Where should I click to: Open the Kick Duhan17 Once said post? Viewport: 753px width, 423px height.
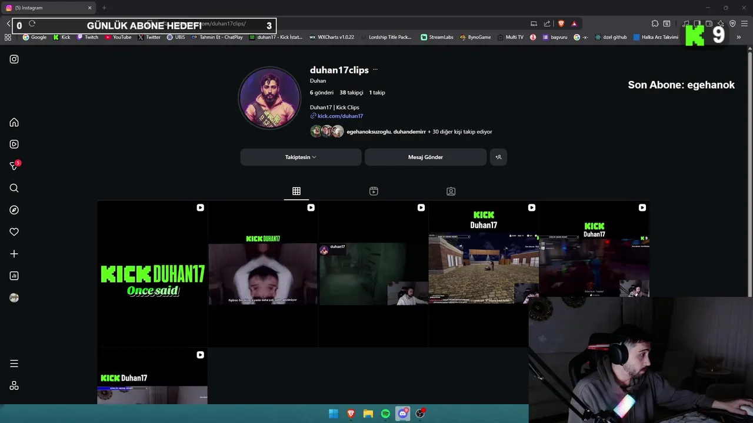152,274
